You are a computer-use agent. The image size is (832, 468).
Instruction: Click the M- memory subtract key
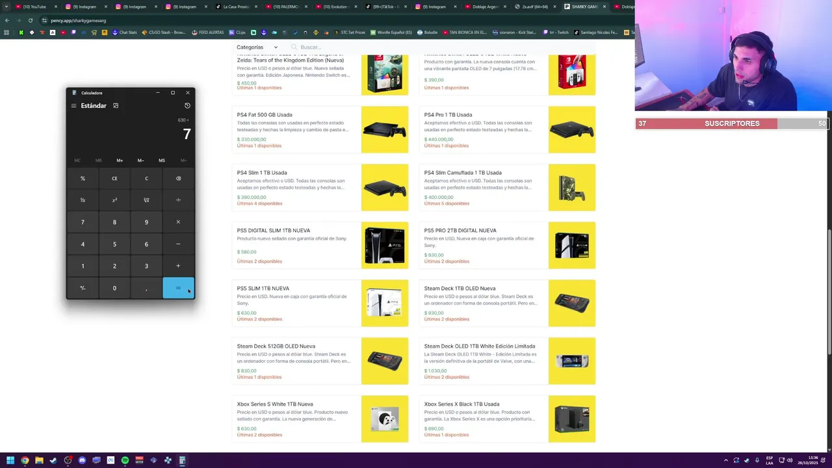140,161
